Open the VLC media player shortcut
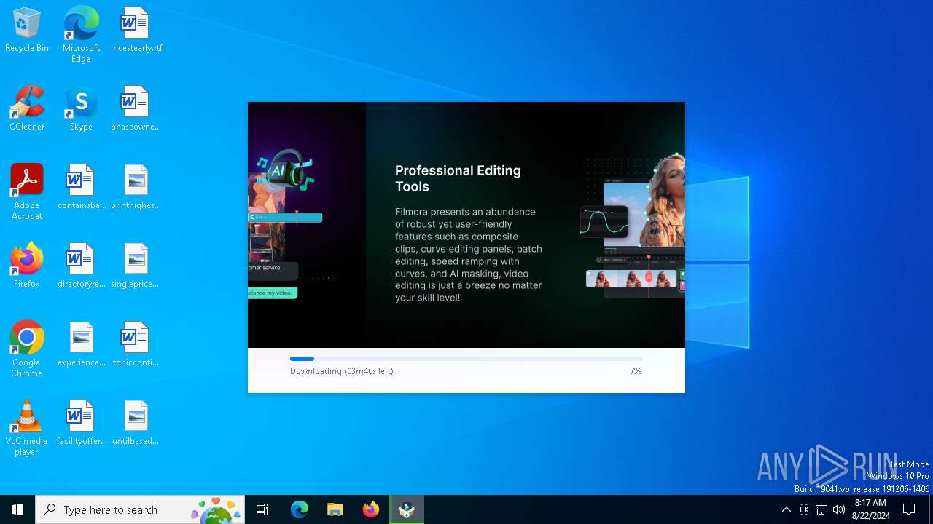Screen dimensions: 933x524 27,428
